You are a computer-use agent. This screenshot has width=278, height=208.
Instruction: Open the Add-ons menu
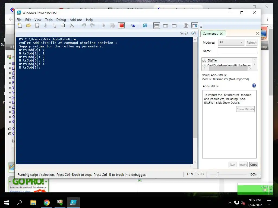coord(76,20)
